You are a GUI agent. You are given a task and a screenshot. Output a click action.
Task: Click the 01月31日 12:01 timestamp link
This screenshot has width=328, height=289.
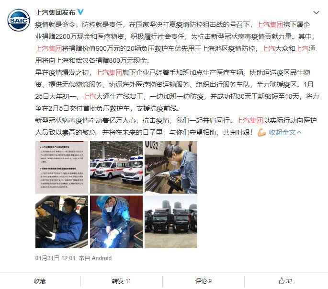click(55, 258)
